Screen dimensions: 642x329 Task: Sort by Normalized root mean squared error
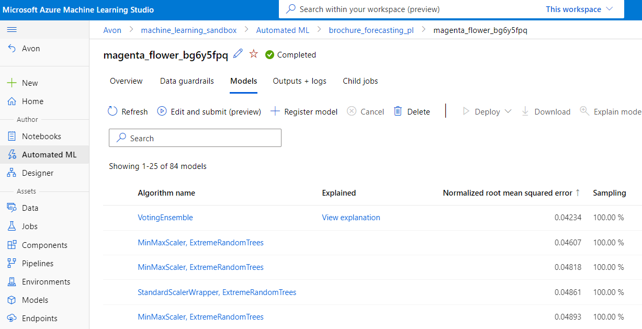click(x=512, y=193)
